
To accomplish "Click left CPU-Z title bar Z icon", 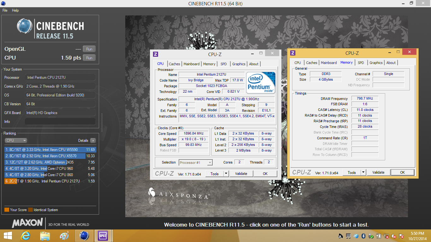I will 155,54.
